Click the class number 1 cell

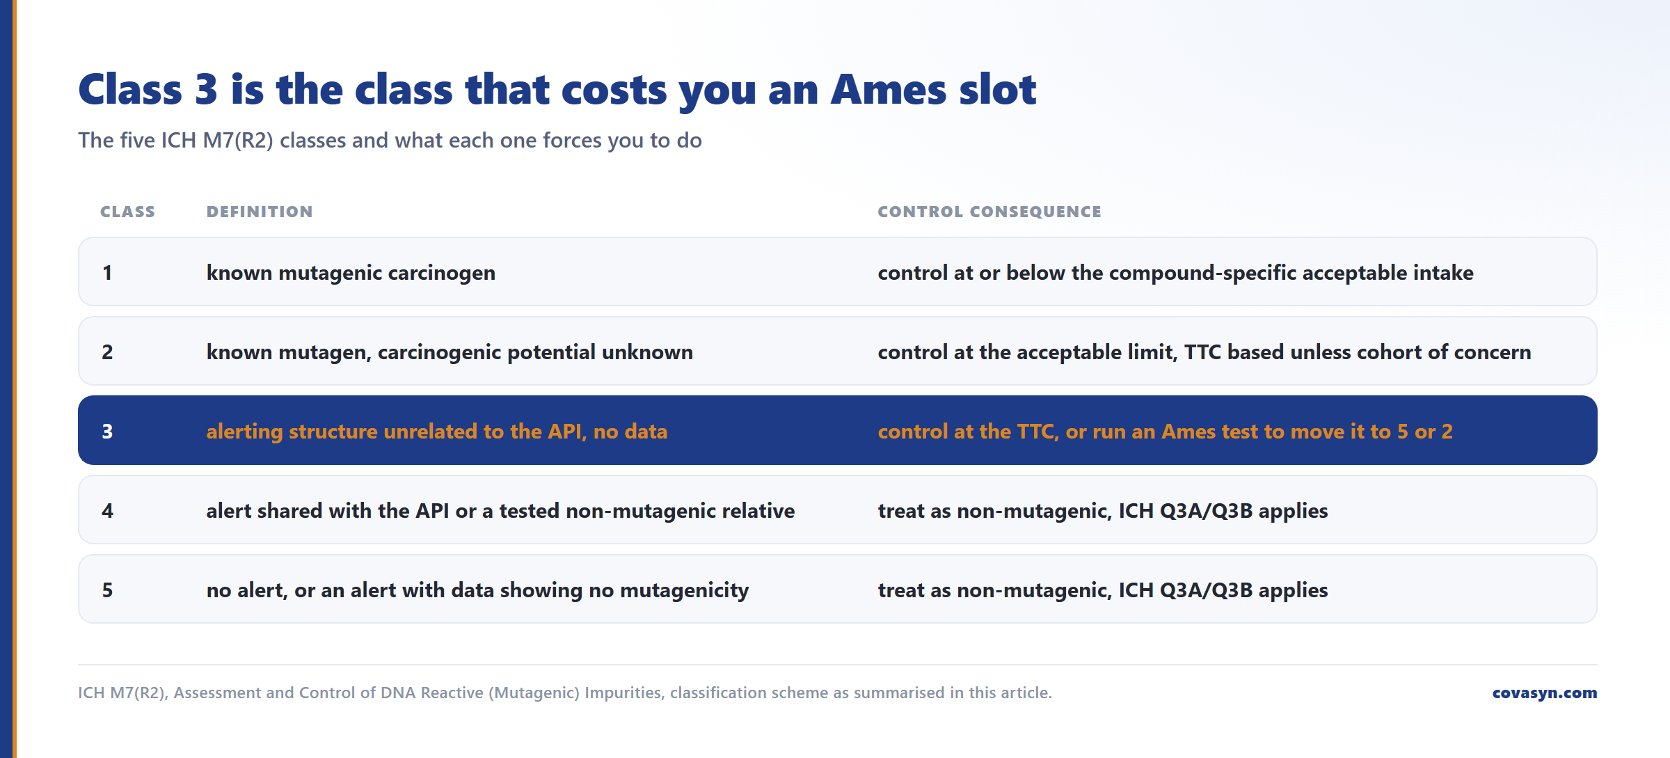pos(107,273)
